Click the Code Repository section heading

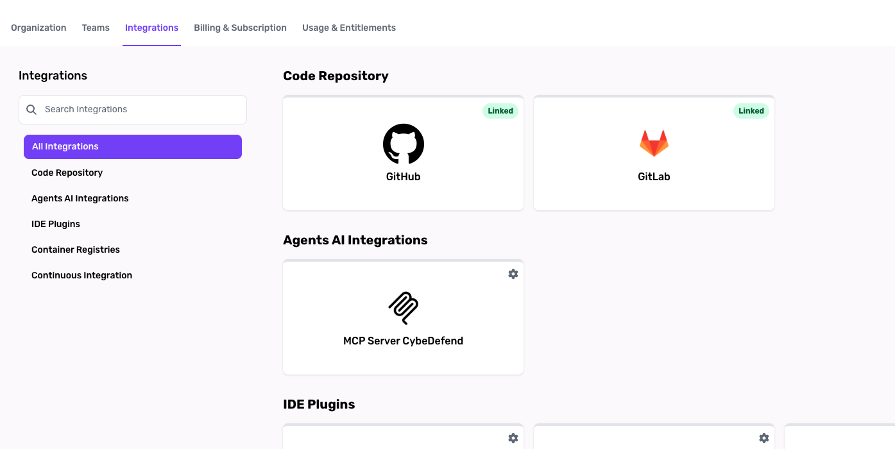coord(336,76)
